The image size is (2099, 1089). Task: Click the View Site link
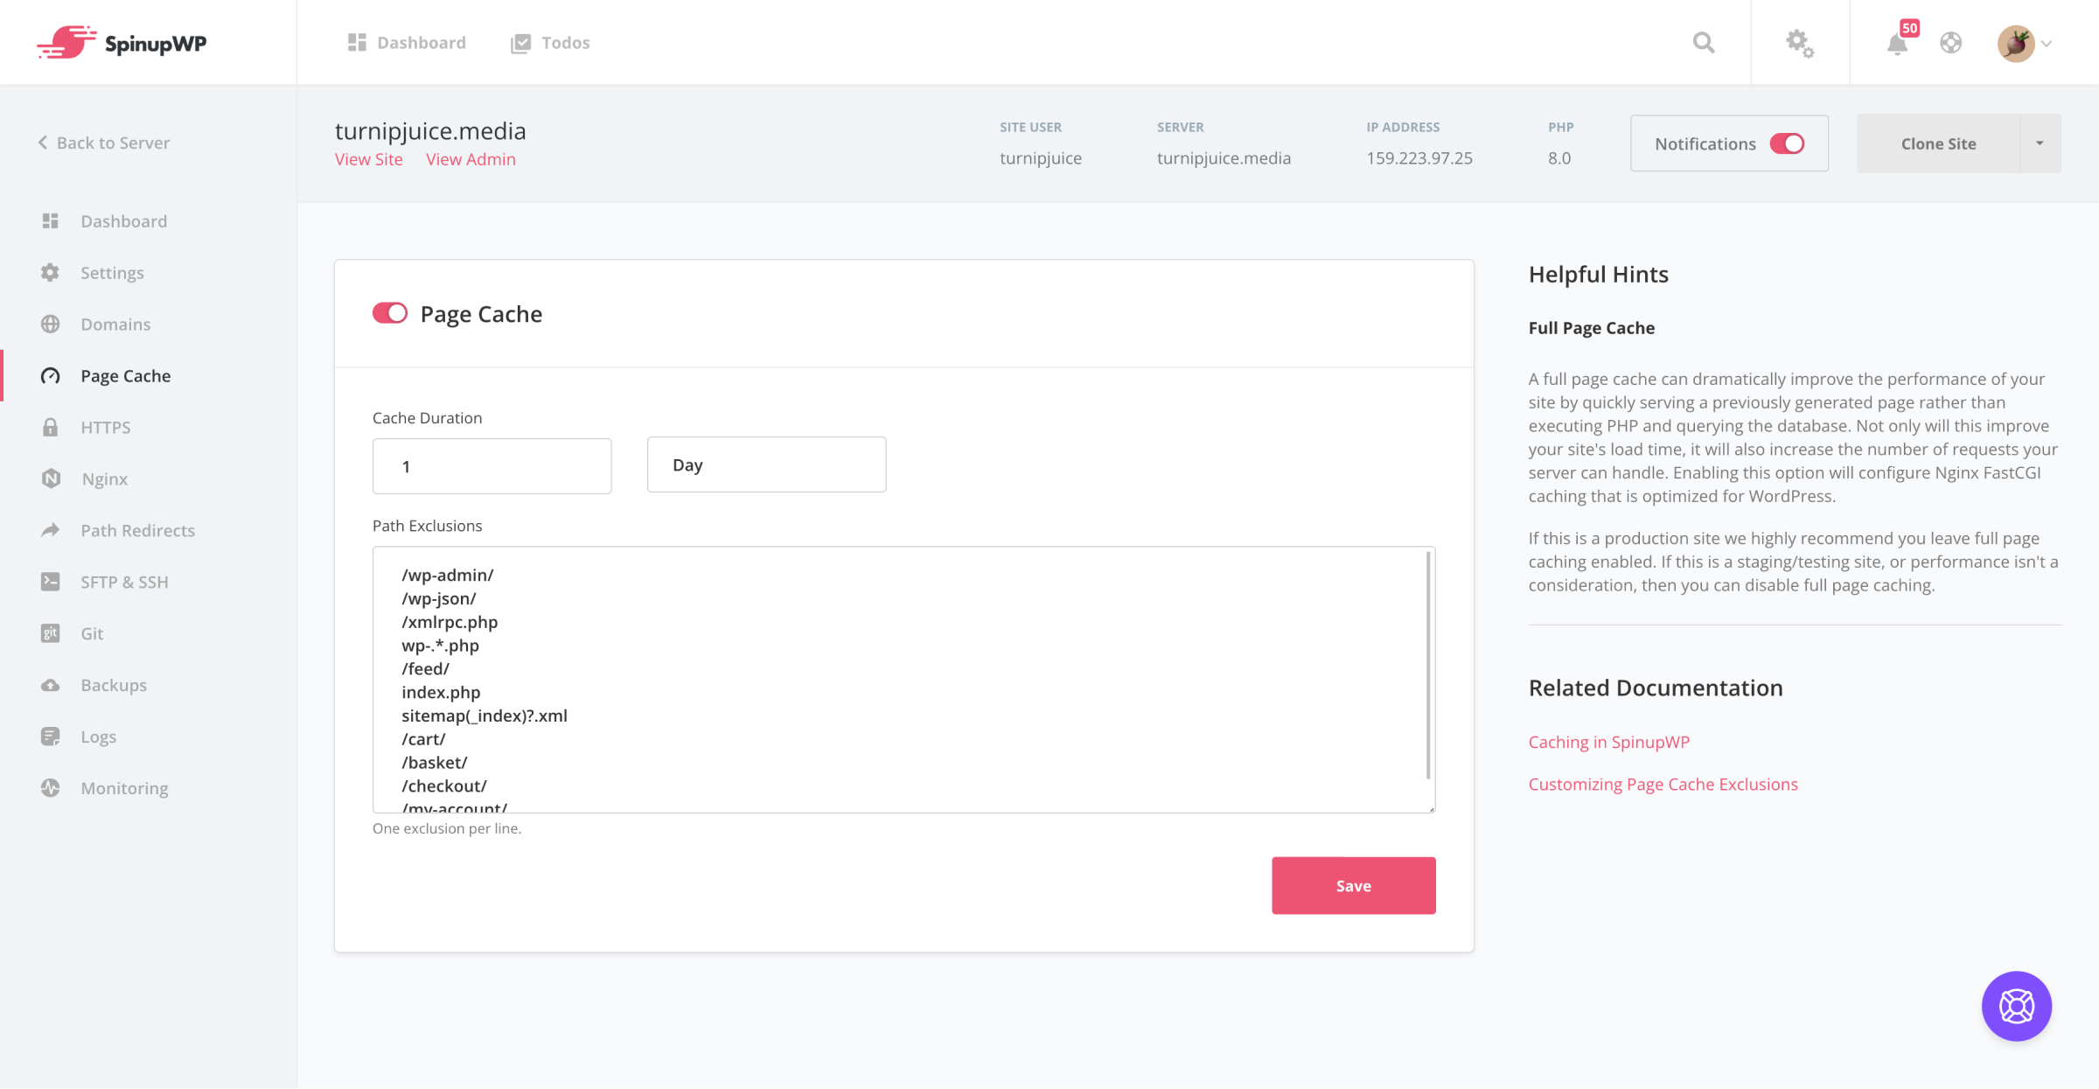(x=369, y=158)
